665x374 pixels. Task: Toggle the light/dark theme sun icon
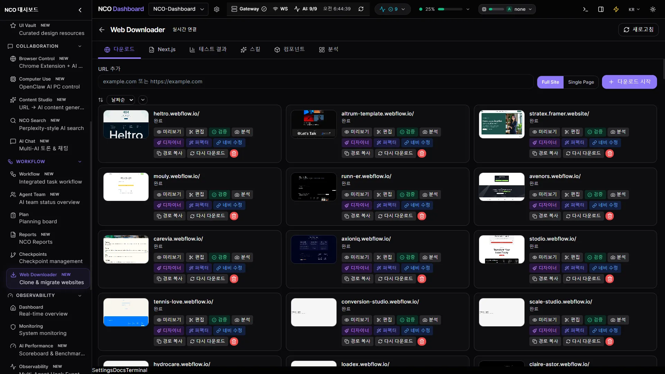[x=653, y=9]
